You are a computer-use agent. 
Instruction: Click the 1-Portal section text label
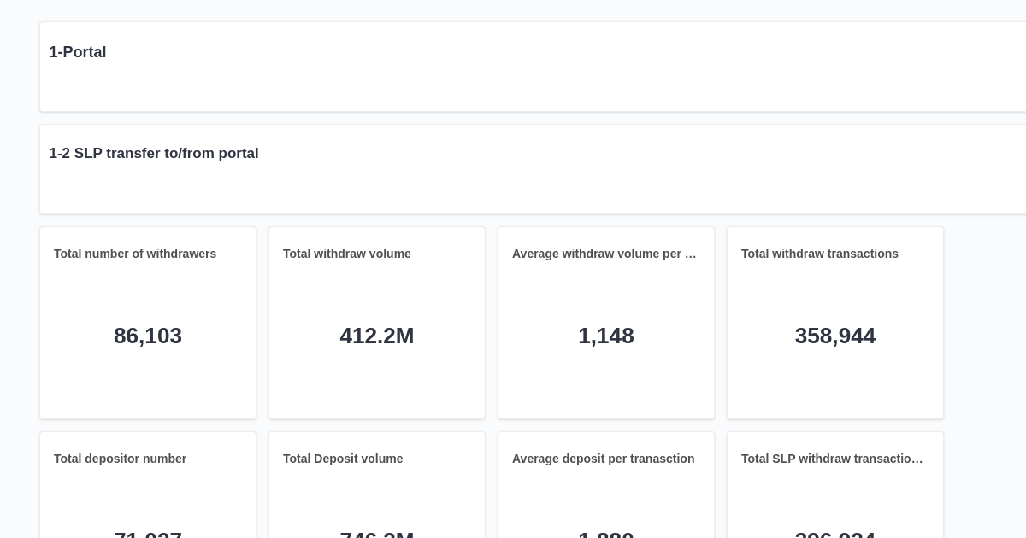tap(78, 52)
